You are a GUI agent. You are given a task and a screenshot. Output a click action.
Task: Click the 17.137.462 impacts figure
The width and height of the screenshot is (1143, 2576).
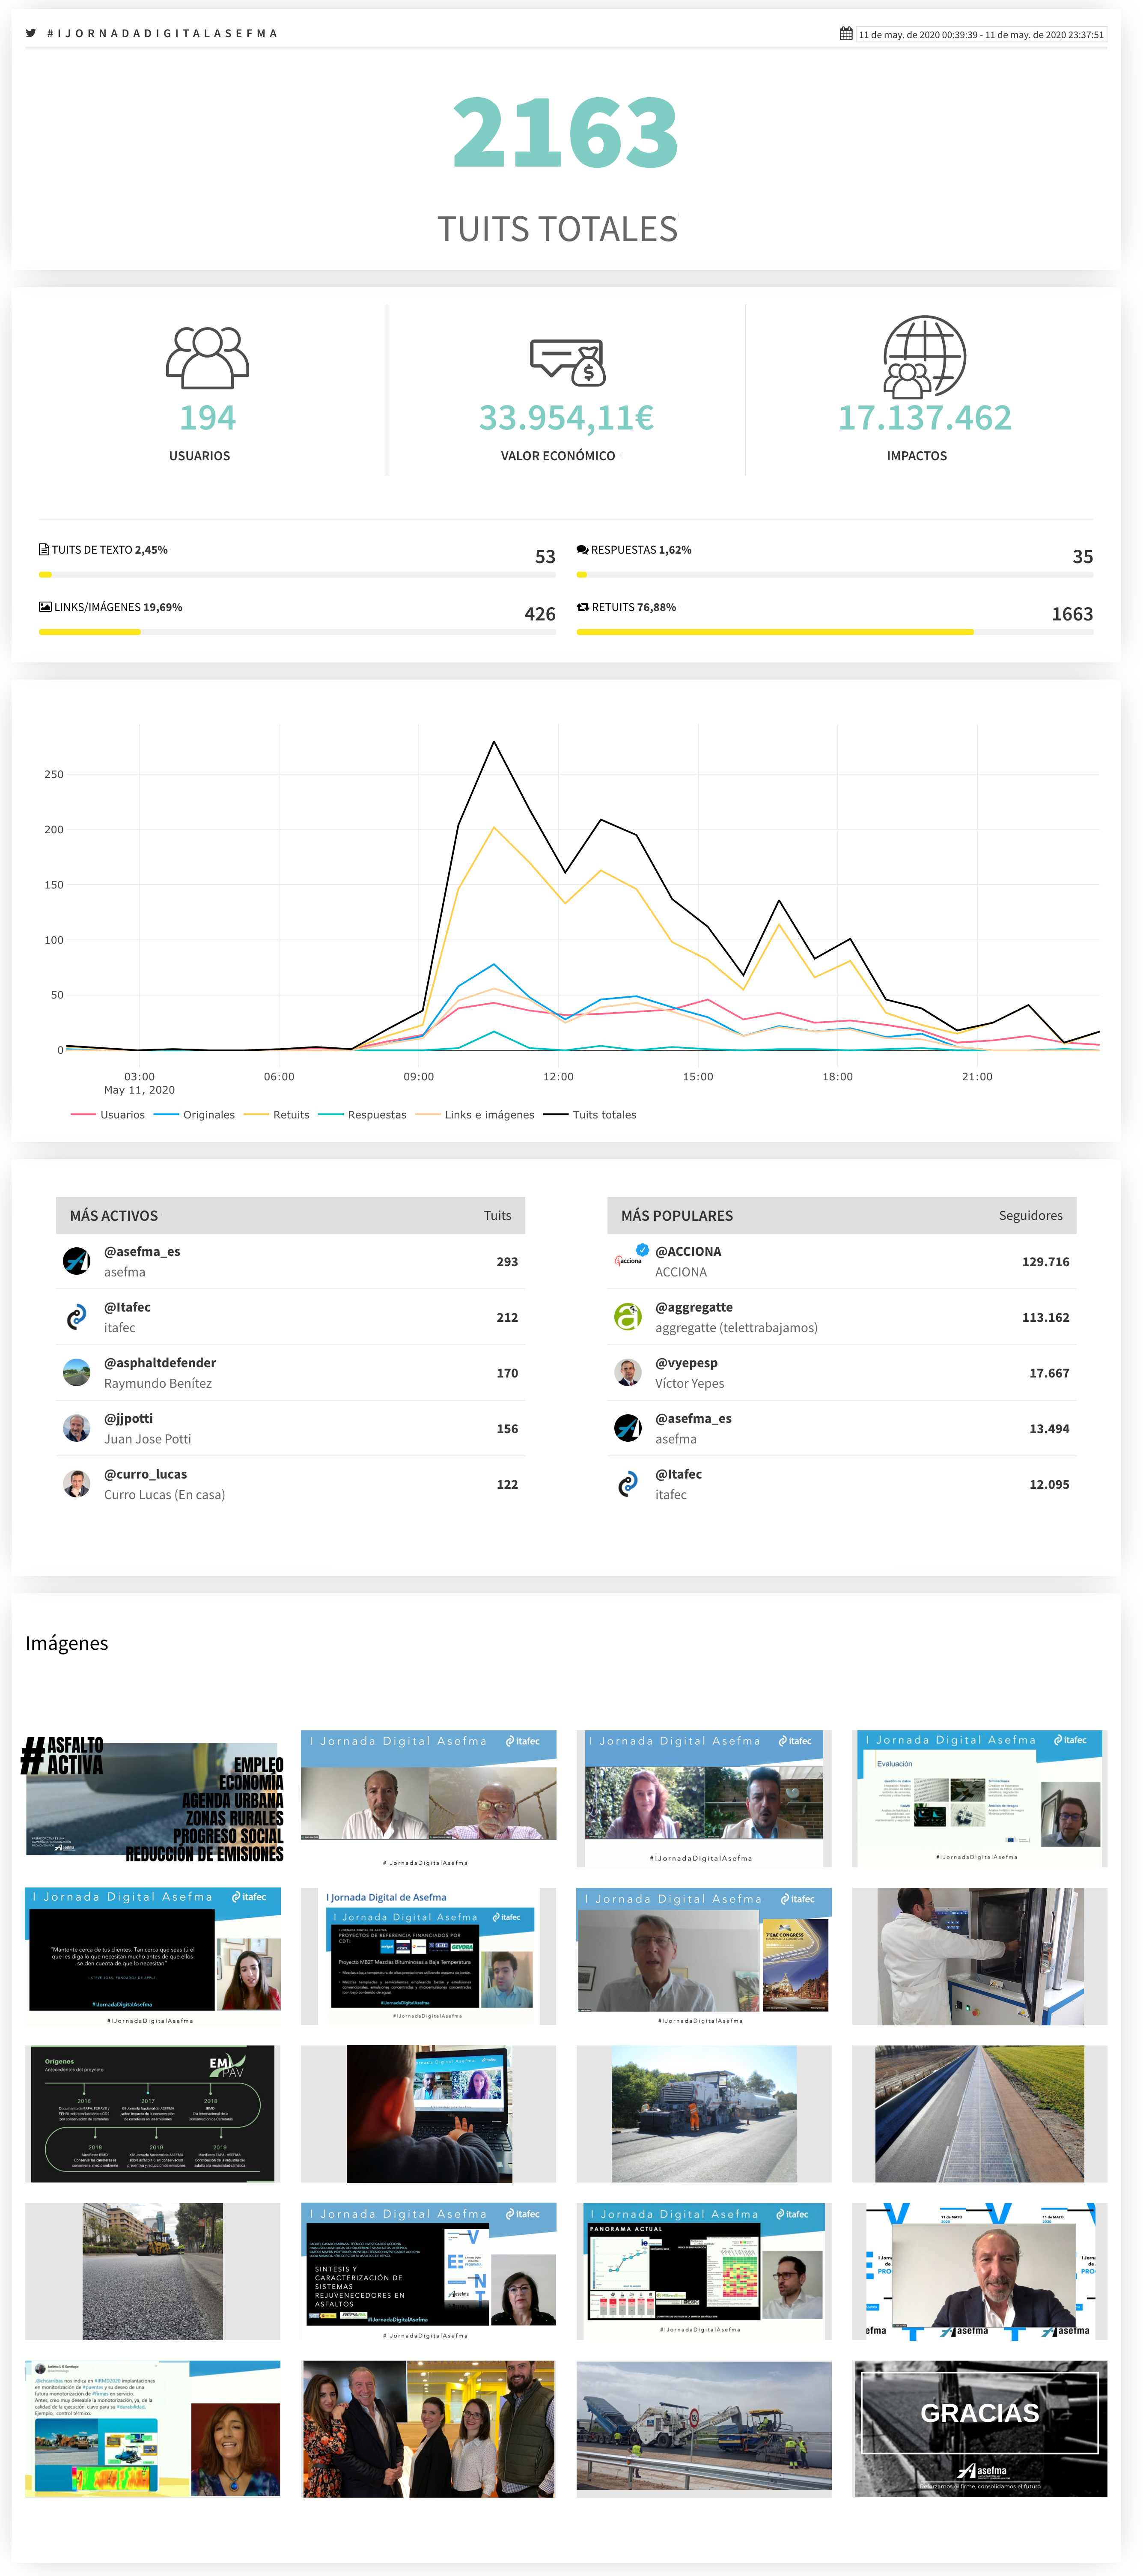(x=925, y=418)
